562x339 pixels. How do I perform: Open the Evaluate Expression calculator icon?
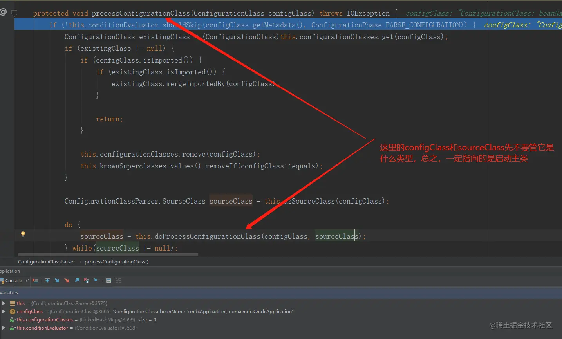(x=109, y=281)
